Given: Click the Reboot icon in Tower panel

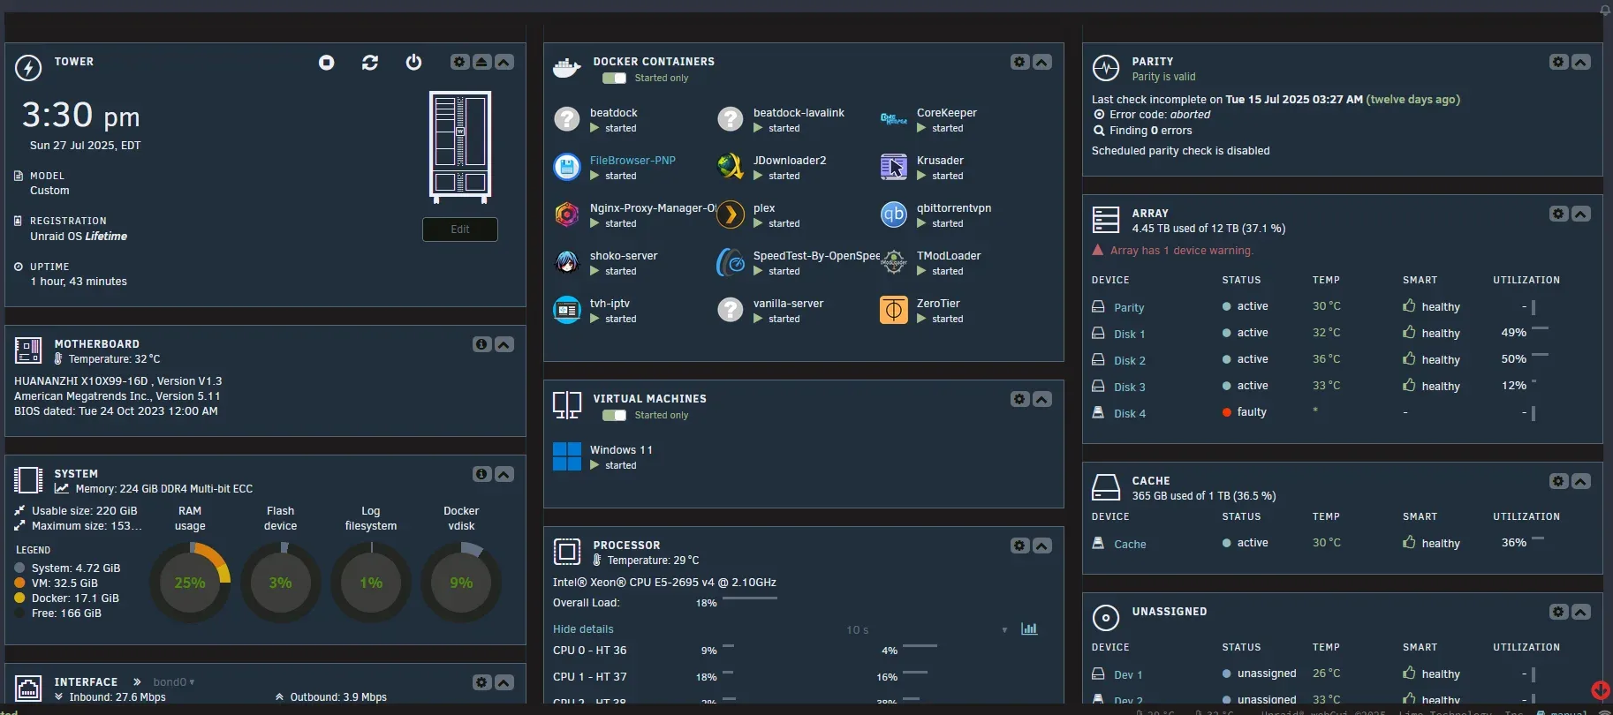Looking at the screenshot, I should pos(370,62).
